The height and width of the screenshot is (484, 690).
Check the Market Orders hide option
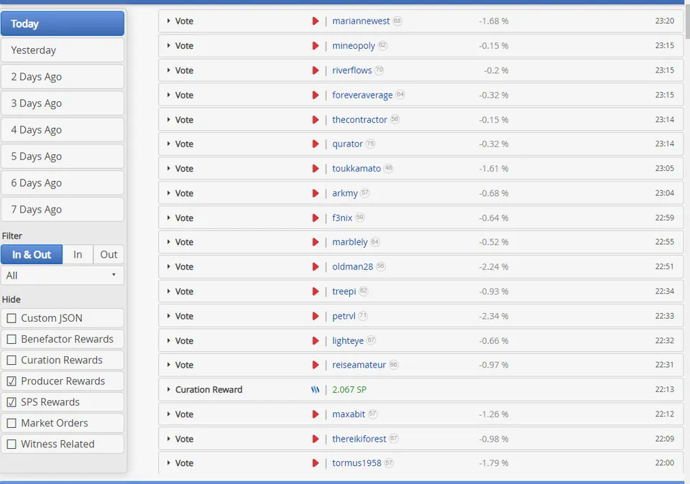click(x=11, y=423)
